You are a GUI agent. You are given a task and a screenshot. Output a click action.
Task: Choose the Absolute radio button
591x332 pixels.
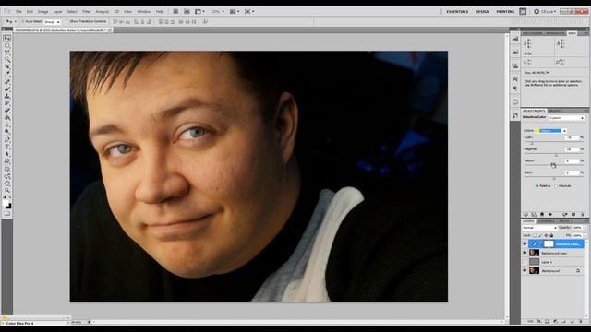click(x=556, y=186)
